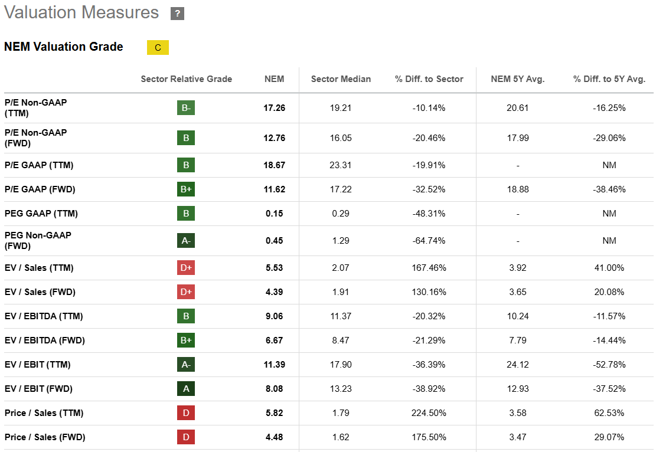This screenshot has height=452, width=656.
Task: Select the P/E GAAP (FWD) row label
Action: coord(40,189)
